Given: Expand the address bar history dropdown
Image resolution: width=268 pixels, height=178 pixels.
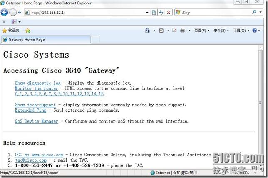Looking at the screenshot, I should pos(147,13).
